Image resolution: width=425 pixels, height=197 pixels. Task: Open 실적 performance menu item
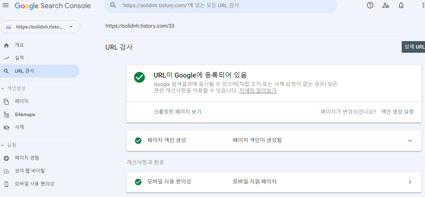pyautogui.click(x=40, y=58)
